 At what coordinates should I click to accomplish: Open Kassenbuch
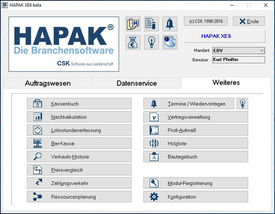coord(79,104)
